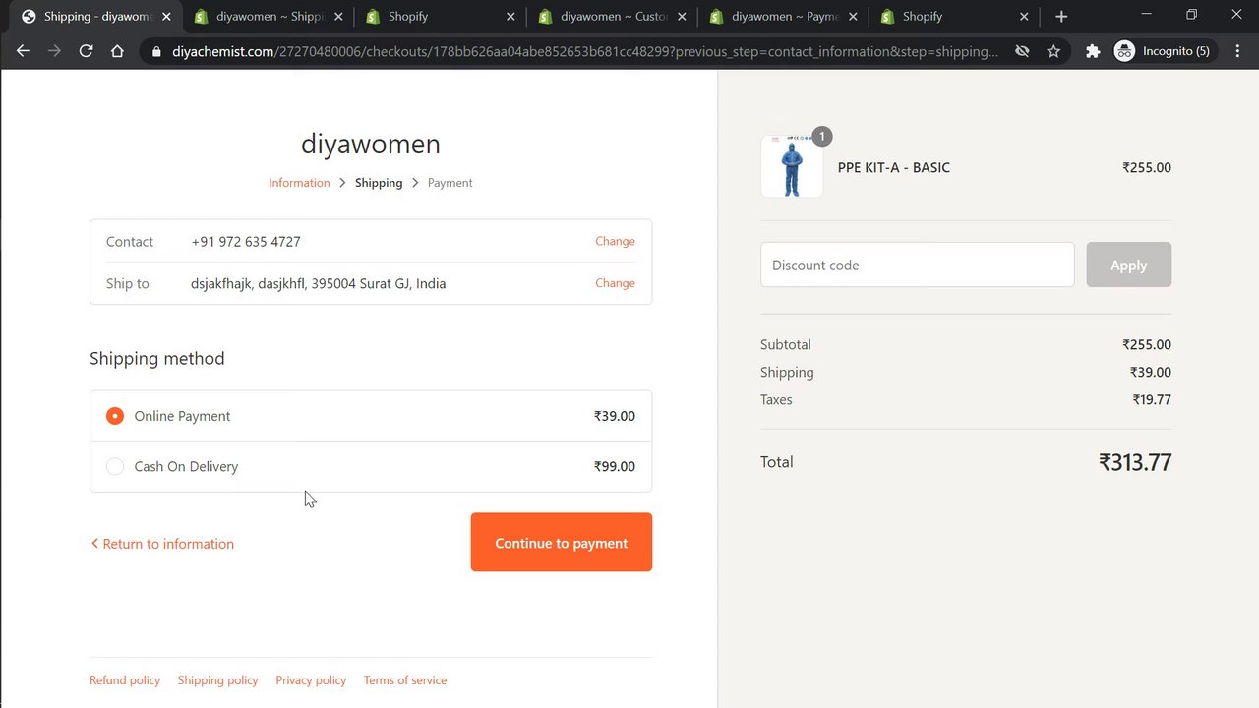
Task: Close the 'diyawomen ~ Shipping' tab
Action: point(338,17)
